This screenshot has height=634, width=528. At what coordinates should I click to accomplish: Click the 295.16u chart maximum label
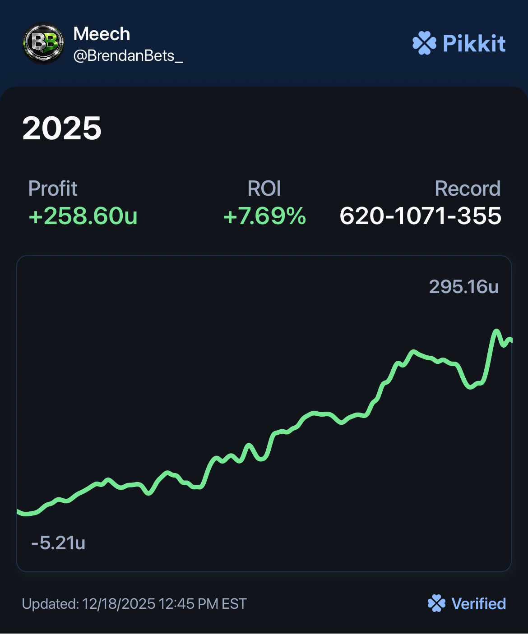pyautogui.click(x=463, y=287)
